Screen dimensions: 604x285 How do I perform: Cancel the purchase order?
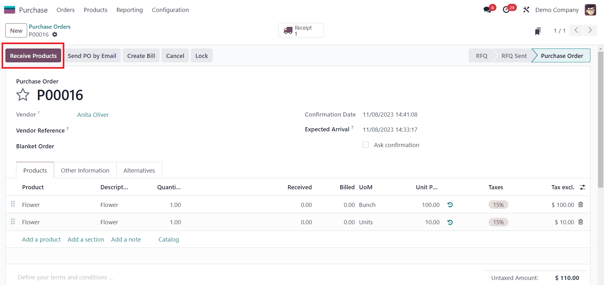pyautogui.click(x=175, y=56)
